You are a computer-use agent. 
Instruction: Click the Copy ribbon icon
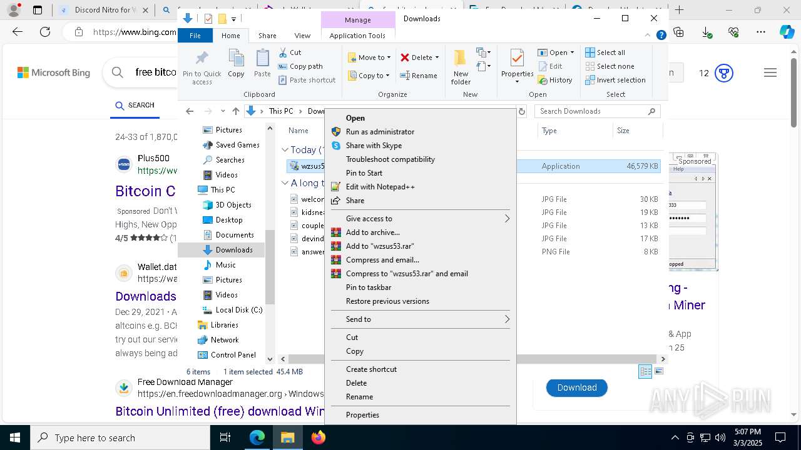[x=236, y=64]
